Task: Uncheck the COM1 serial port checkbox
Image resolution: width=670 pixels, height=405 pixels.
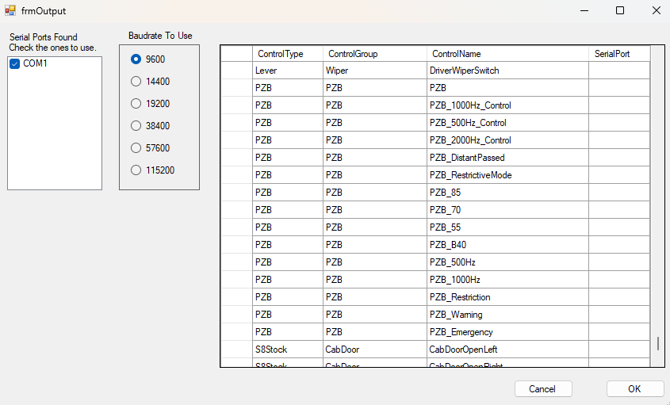Action: [15, 63]
